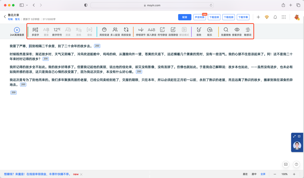Open the 敏感词 sensitive words check
304x178 pixels.
[x=248, y=32]
